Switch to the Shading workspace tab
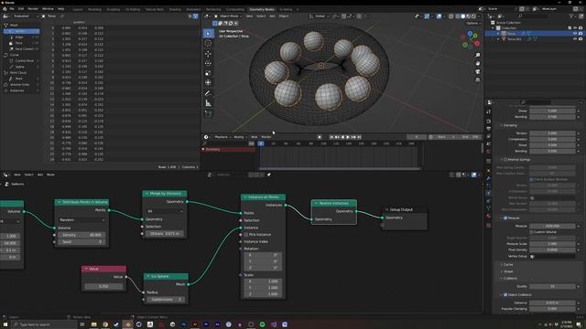 175,9
